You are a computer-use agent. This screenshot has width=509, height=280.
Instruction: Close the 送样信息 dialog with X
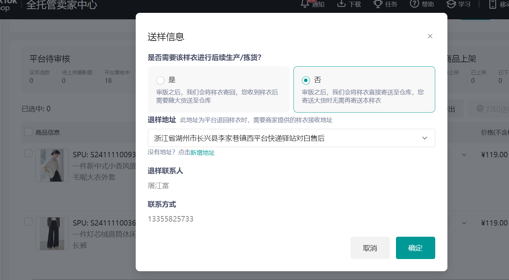point(430,36)
